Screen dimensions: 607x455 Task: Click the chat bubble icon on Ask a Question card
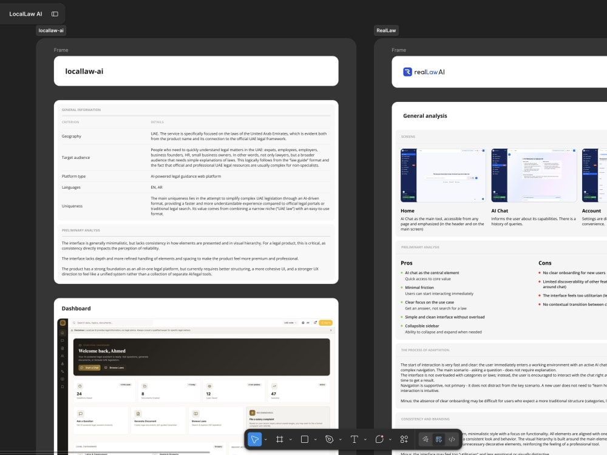coord(81,414)
